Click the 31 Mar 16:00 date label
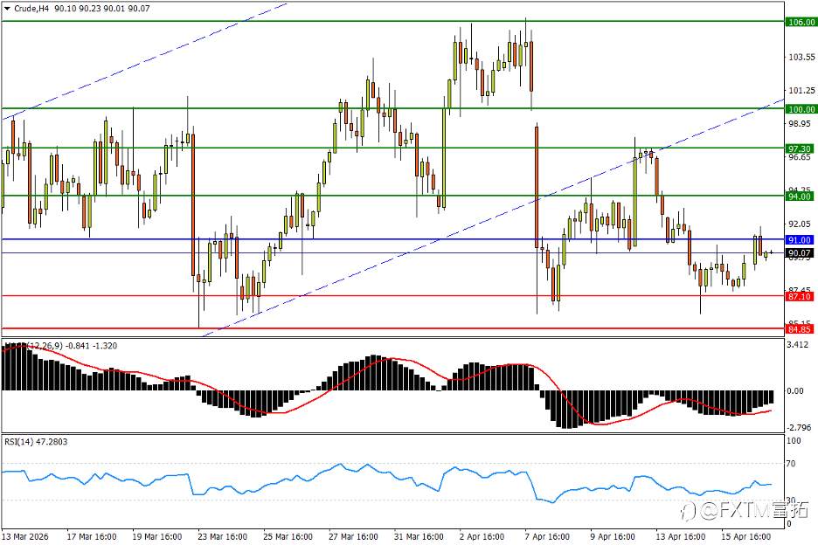 click(x=419, y=536)
